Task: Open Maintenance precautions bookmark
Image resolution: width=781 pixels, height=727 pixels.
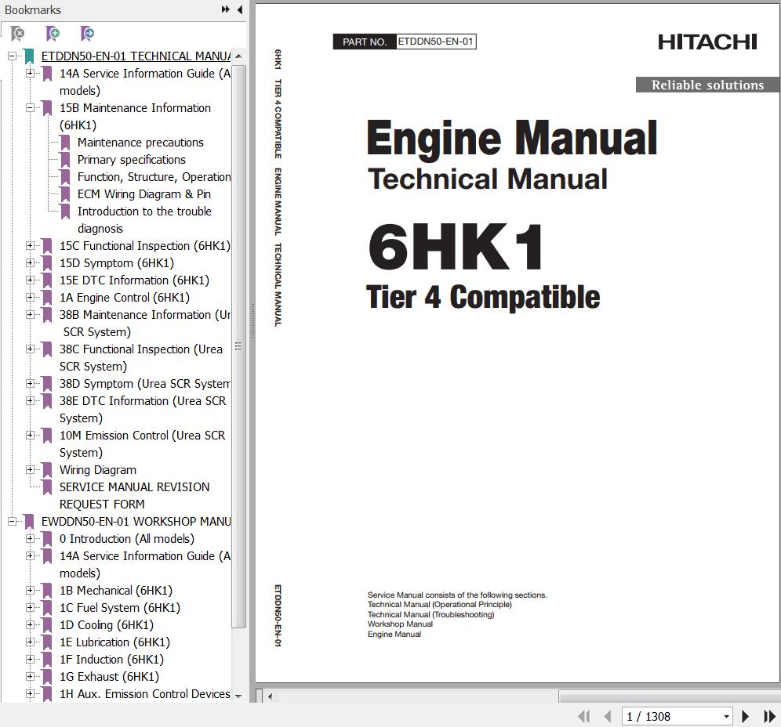Action: 140,143
